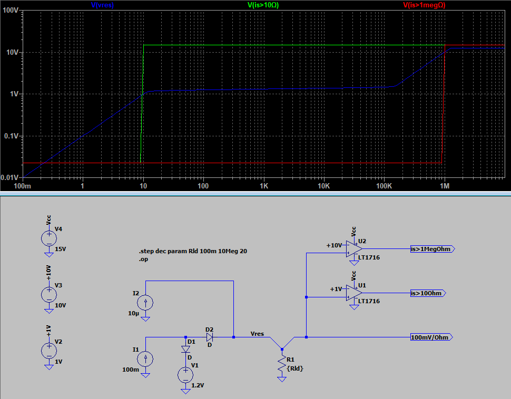Viewport: 511px width, 399px height.
Task: Click the ground symbol under U2
Action: pyautogui.click(x=354, y=263)
